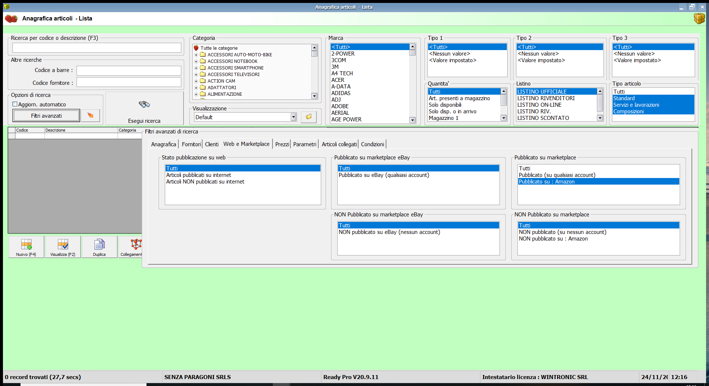
Task: Select LISTINO RIVENDITORI in Listino
Action: (557, 98)
